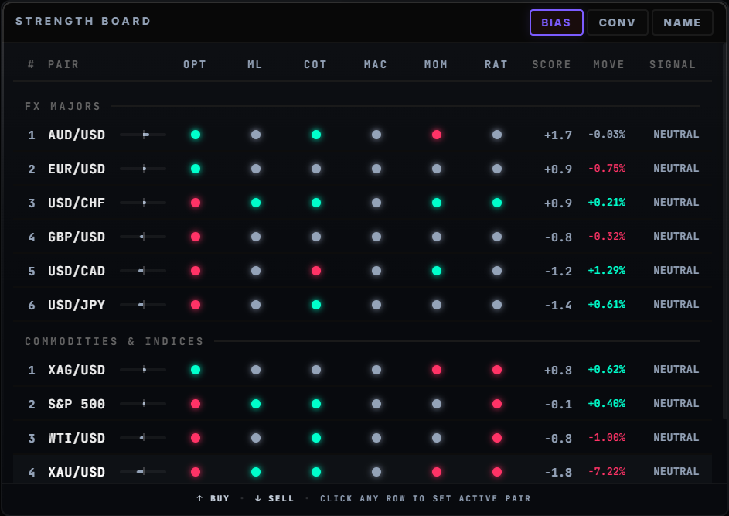This screenshot has height=516, width=729.
Task: Select the GBP/USD pair name
Action: point(77,237)
